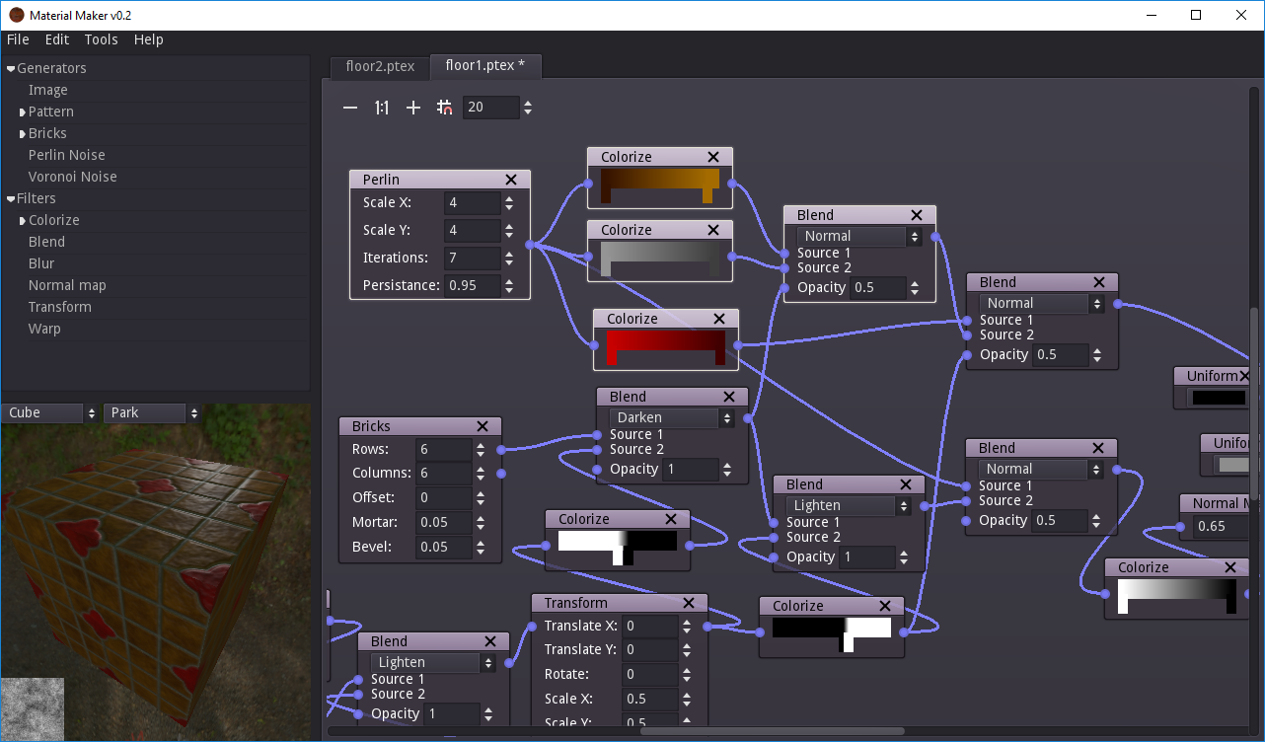Toggle grid snapping icon in graph toolbar

[x=444, y=108]
